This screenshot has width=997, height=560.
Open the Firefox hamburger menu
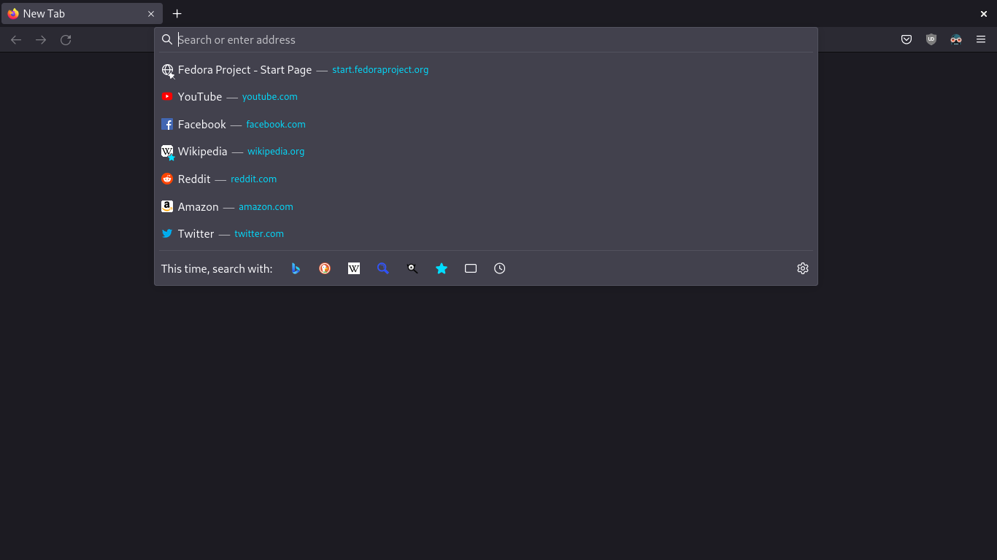pyautogui.click(x=981, y=40)
